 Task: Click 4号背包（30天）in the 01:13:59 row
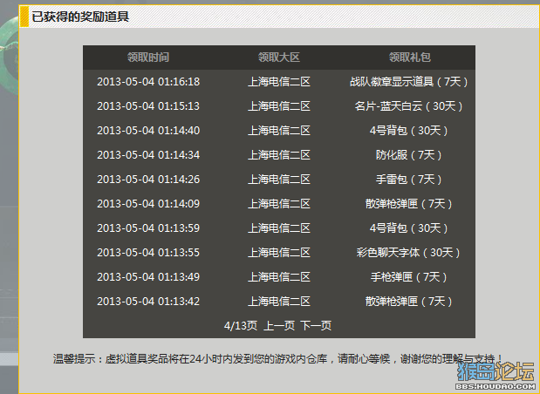(x=409, y=228)
